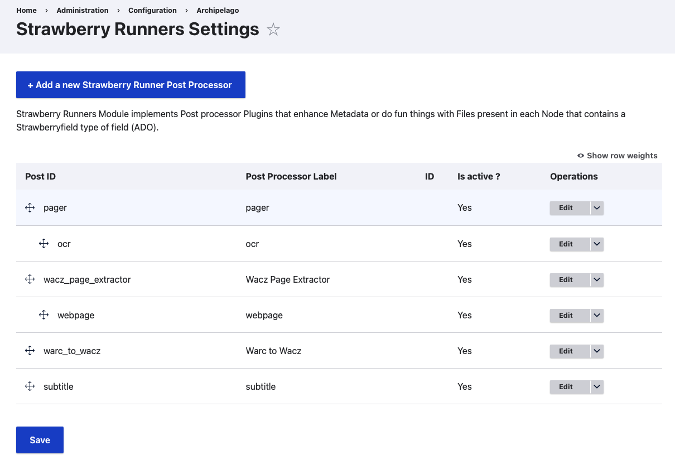Edit the Wacz Page Extractor processor
The width and height of the screenshot is (675, 460).
(570, 280)
